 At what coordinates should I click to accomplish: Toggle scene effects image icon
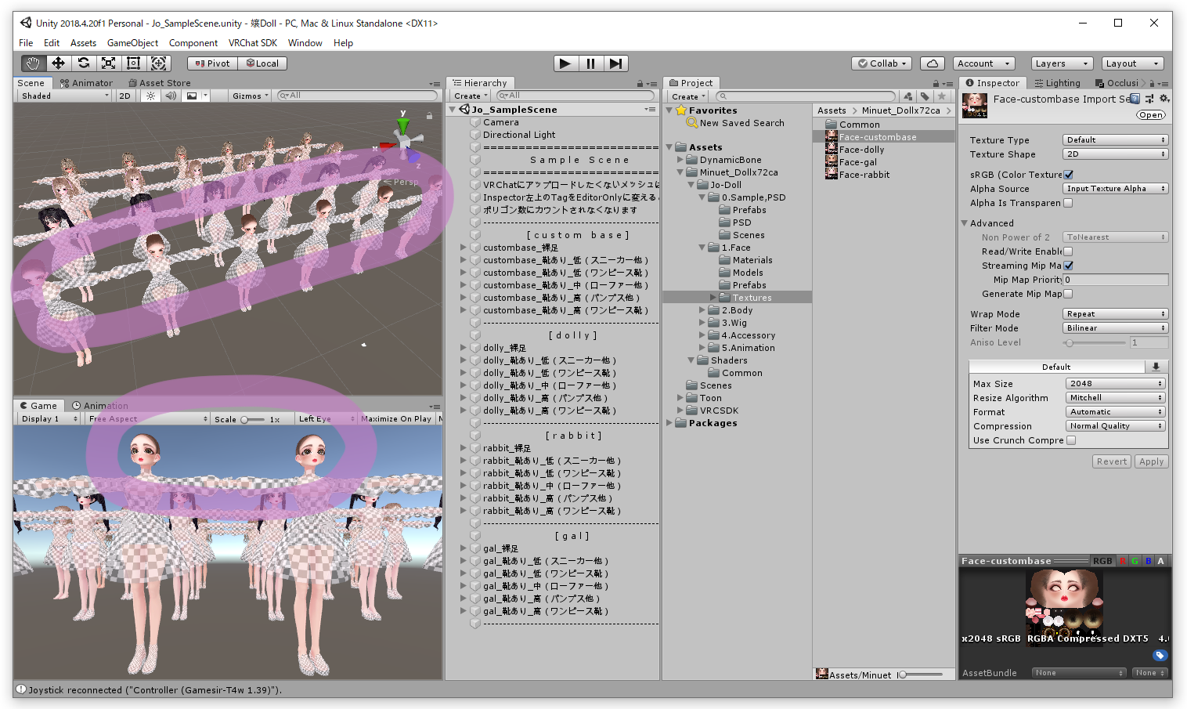tap(192, 96)
